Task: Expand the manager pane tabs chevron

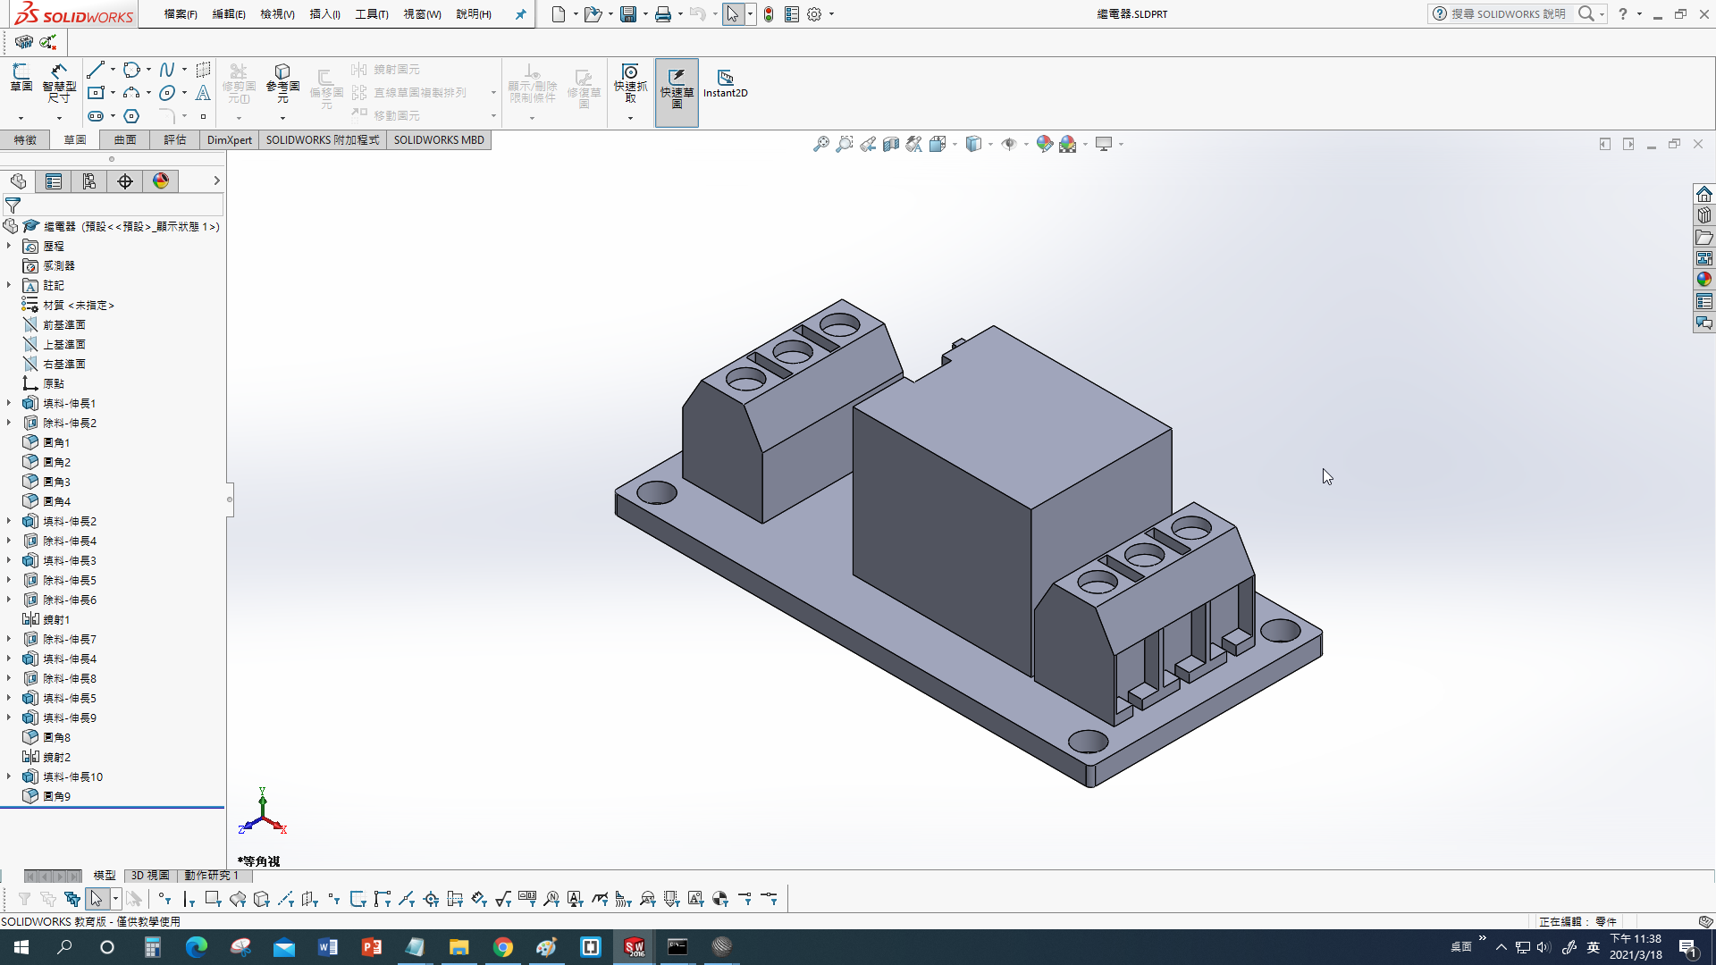Action: [216, 180]
